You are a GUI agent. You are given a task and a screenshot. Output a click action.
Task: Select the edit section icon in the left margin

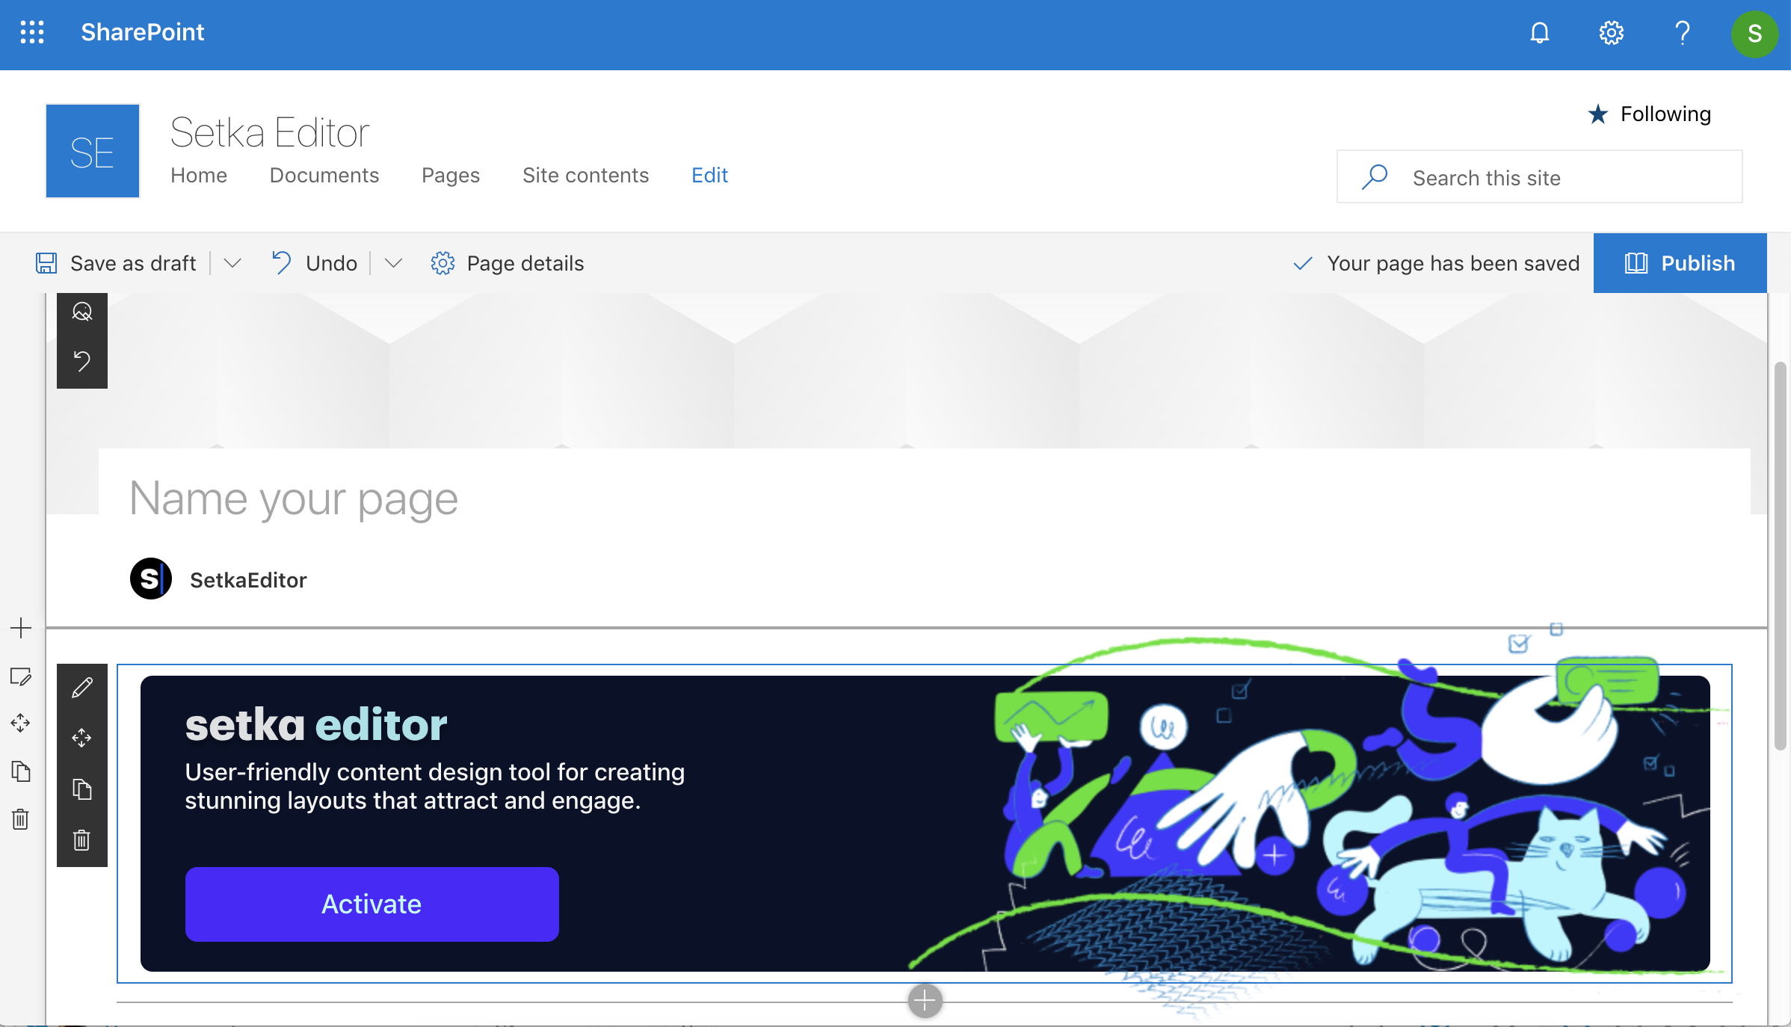pos(21,677)
